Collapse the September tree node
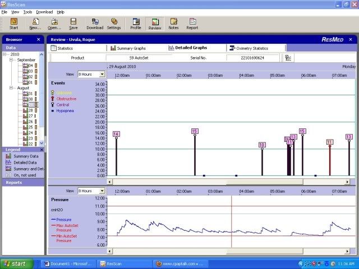The width and height of the screenshot is (359, 269). tap(12, 60)
